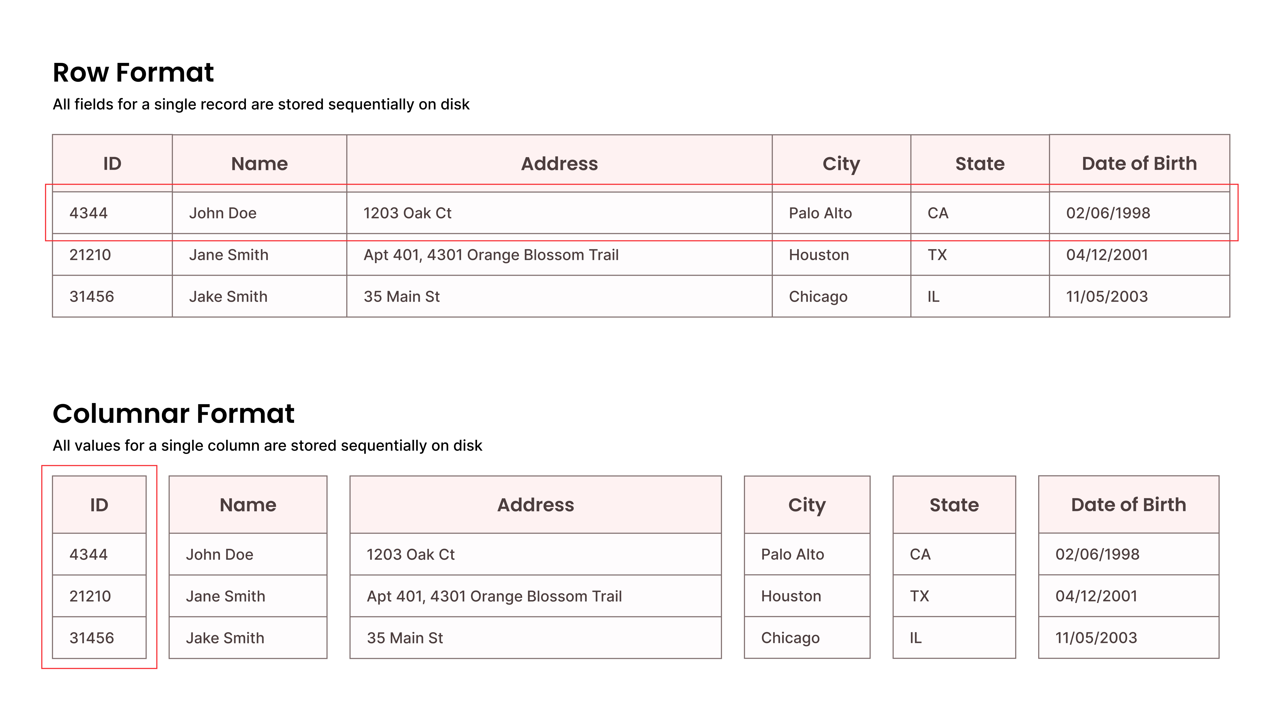This screenshot has height=717, width=1282.
Task: Select the ID header in columnar format
Action: pos(99,505)
